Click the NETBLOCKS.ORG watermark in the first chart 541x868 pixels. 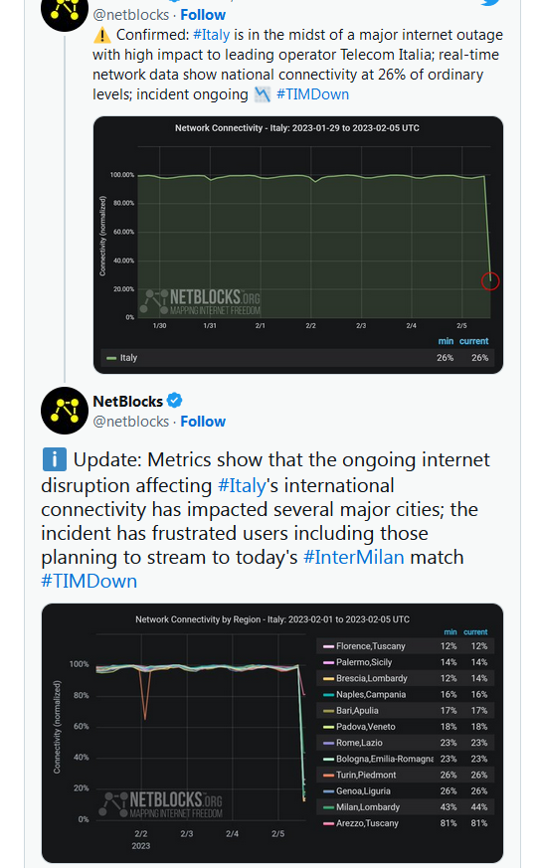[200, 302]
